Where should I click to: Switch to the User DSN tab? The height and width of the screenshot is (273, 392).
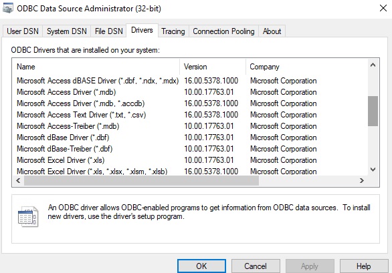click(23, 31)
